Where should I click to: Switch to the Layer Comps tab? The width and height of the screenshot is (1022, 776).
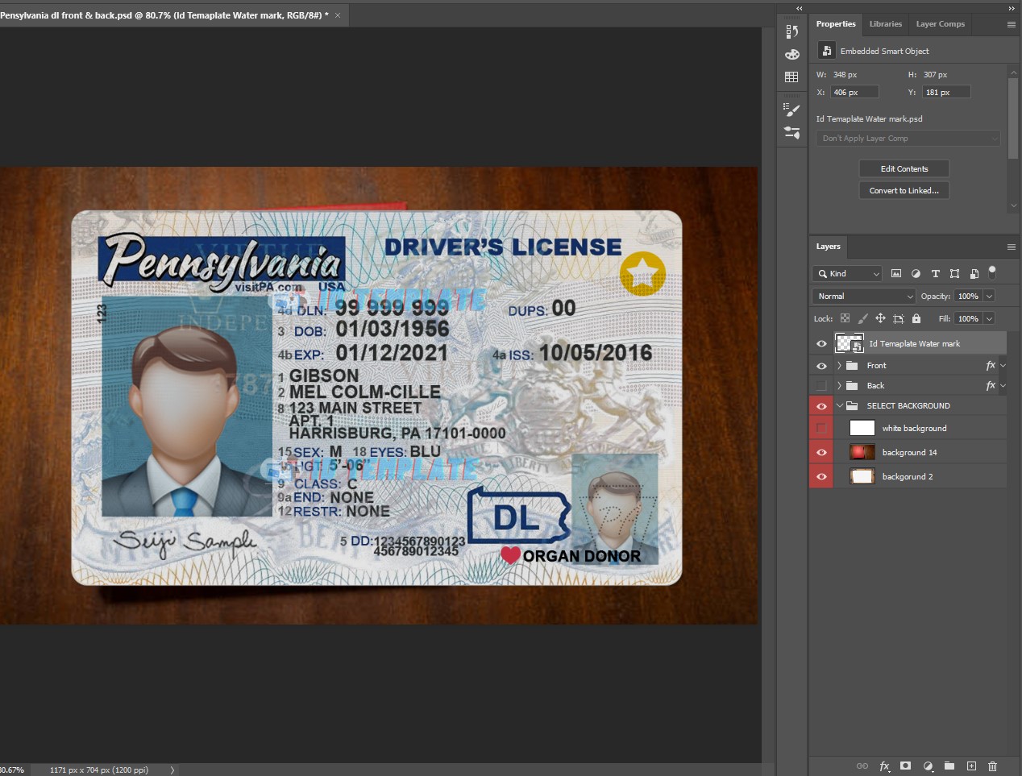(940, 24)
